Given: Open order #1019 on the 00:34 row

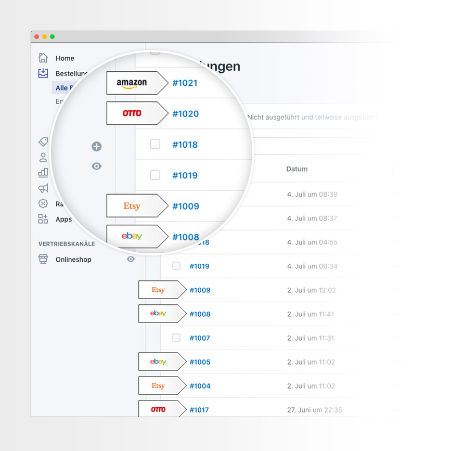Looking at the screenshot, I should tap(199, 266).
